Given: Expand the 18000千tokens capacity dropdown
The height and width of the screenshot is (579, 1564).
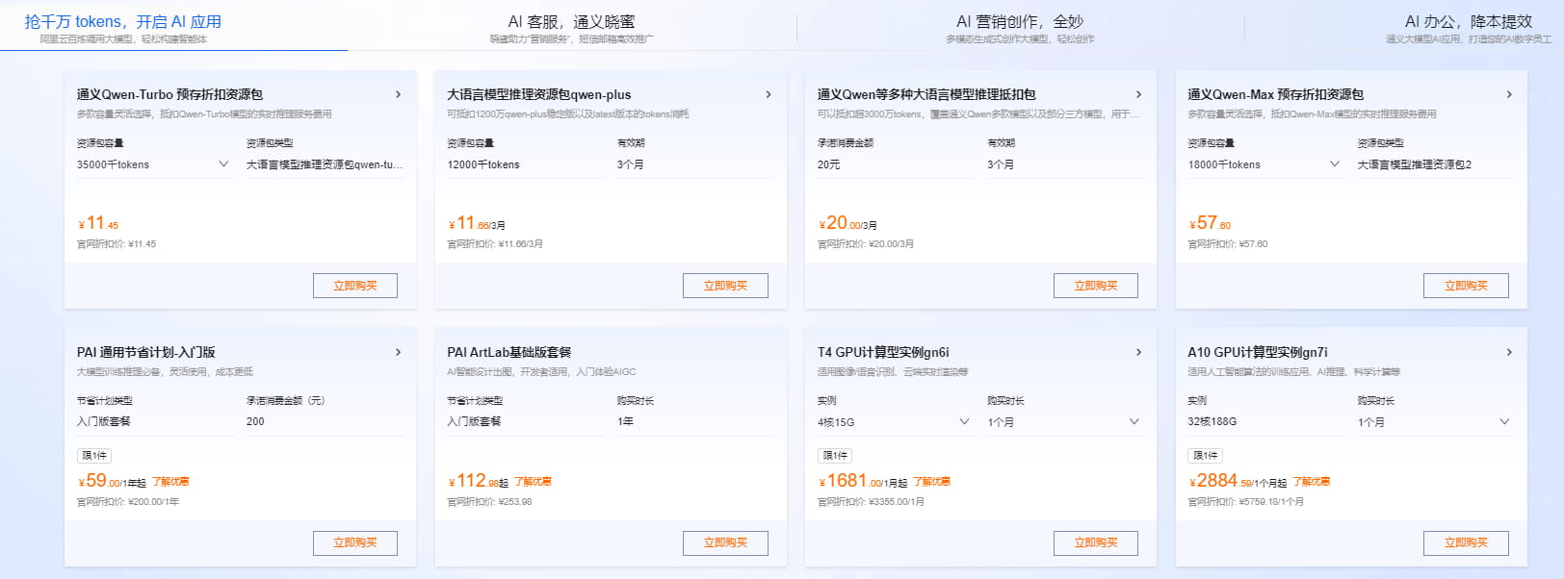Looking at the screenshot, I should [x=1264, y=164].
